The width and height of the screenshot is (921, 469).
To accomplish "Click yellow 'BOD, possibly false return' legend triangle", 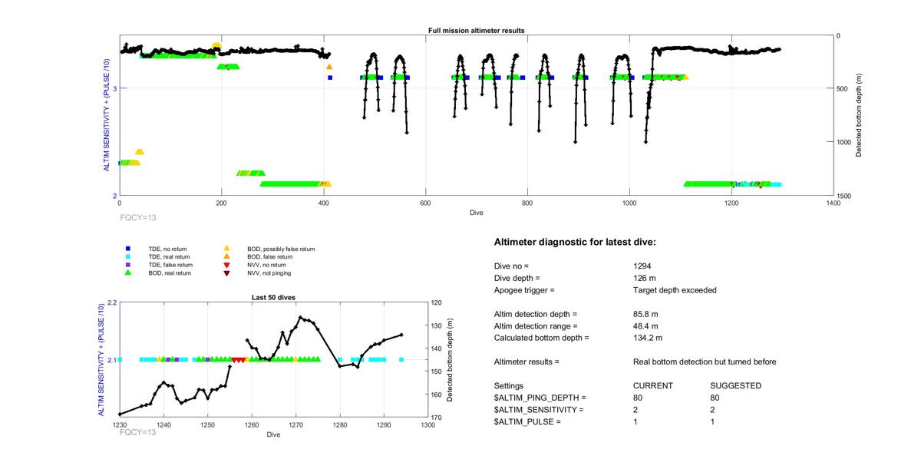I will click(x=227, y=249).
